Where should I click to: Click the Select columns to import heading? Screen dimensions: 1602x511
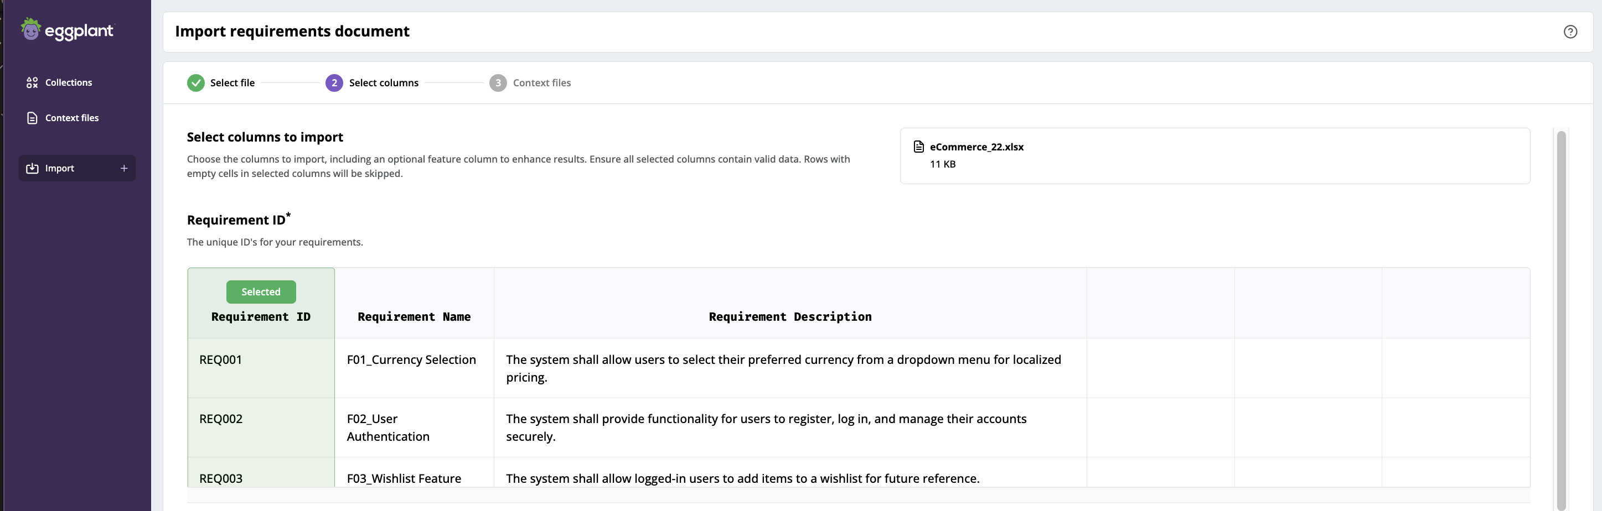tap(265, 137)
